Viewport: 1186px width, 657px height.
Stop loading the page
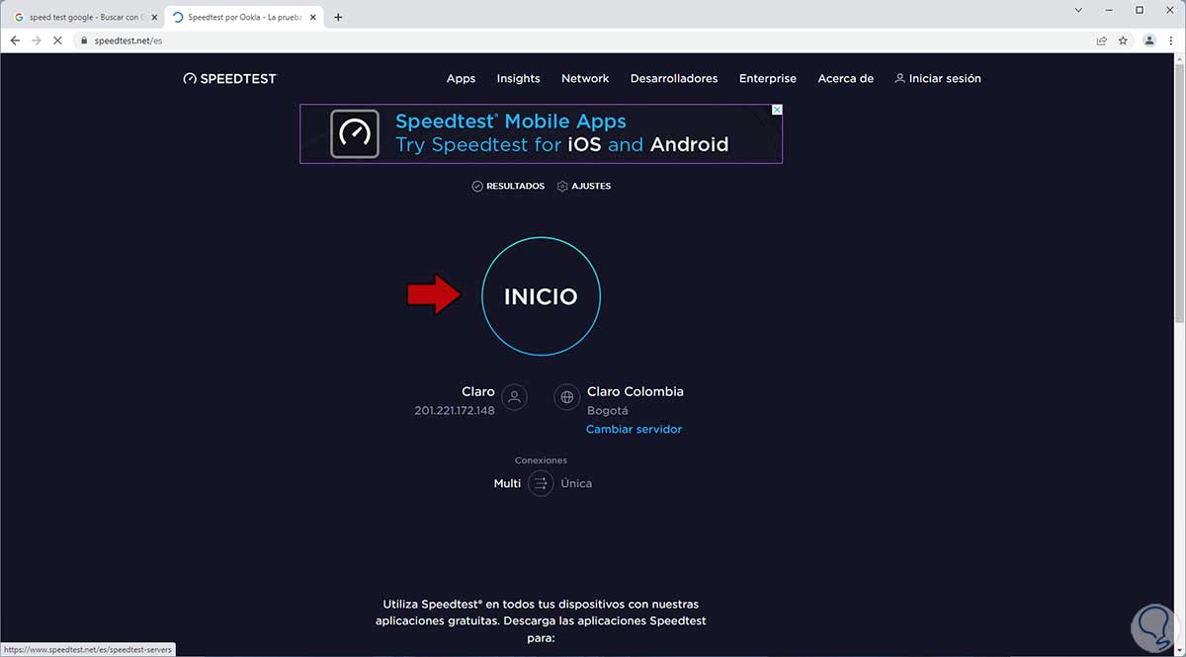coord(58,41)
